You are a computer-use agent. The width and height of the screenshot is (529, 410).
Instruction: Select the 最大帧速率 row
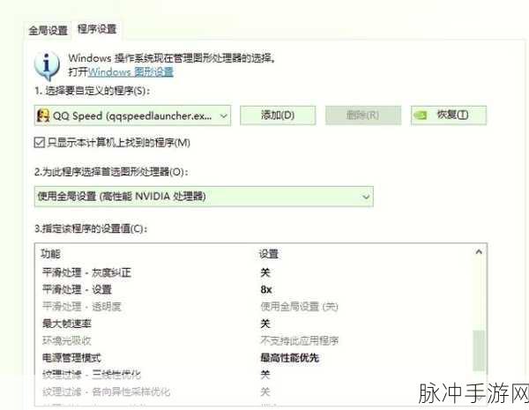tap(255, 324)
